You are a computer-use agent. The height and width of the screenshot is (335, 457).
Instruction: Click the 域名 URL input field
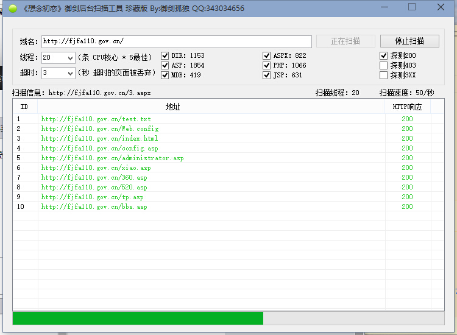[177, 41]
